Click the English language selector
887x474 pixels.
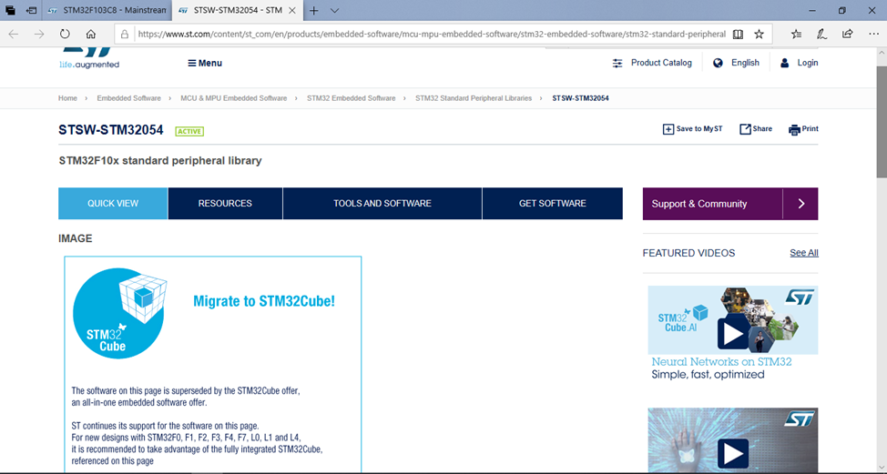tap(745, 63)
